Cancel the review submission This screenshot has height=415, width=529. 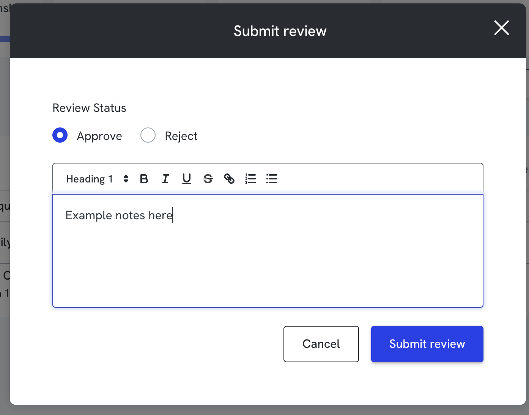pyautogui.click(x=321, y=344)
